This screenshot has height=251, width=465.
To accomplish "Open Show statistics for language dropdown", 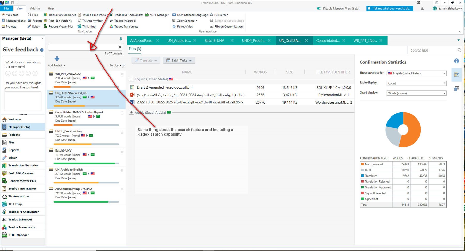I will (x=416, y=73).
